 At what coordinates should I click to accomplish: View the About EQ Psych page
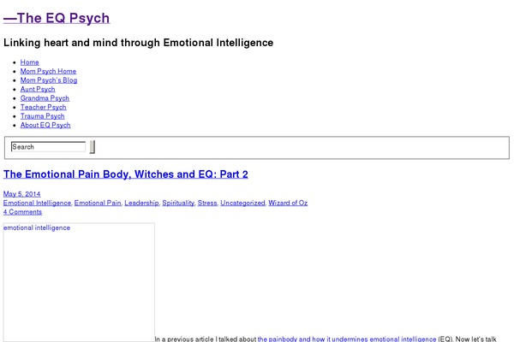(x=45, y=125)
